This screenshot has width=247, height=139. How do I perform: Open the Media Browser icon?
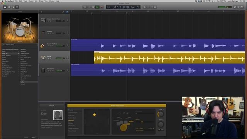click(x=242, y=7)
